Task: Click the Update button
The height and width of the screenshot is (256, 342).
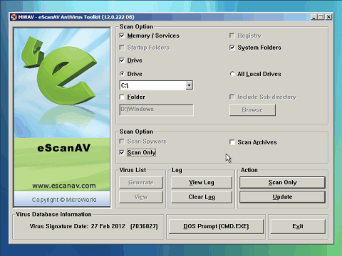Action: point(282,197)
